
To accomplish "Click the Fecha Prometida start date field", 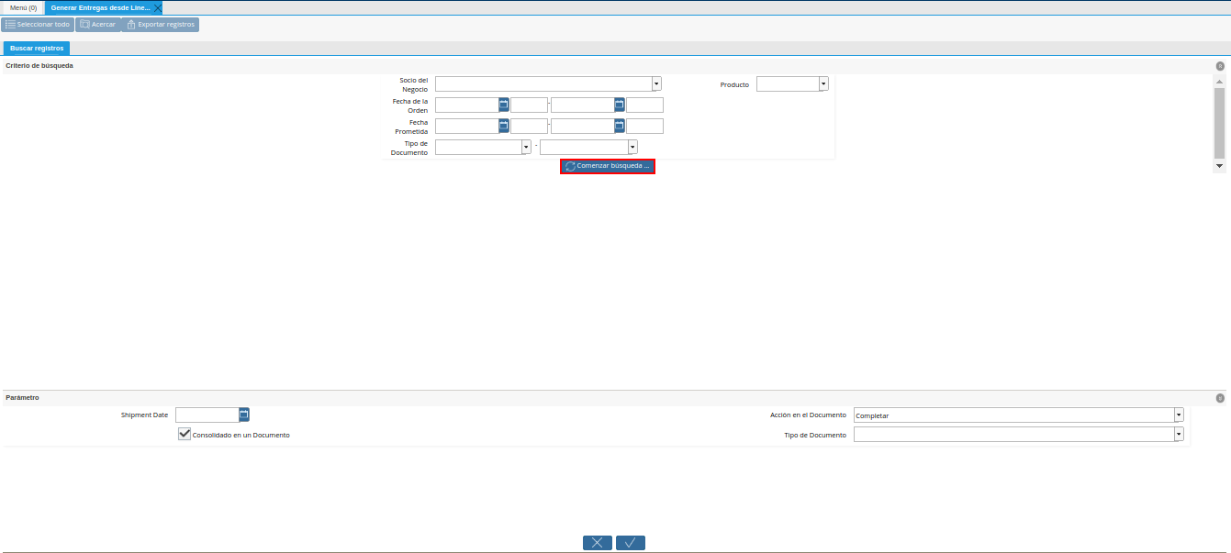I will point(467,126).
